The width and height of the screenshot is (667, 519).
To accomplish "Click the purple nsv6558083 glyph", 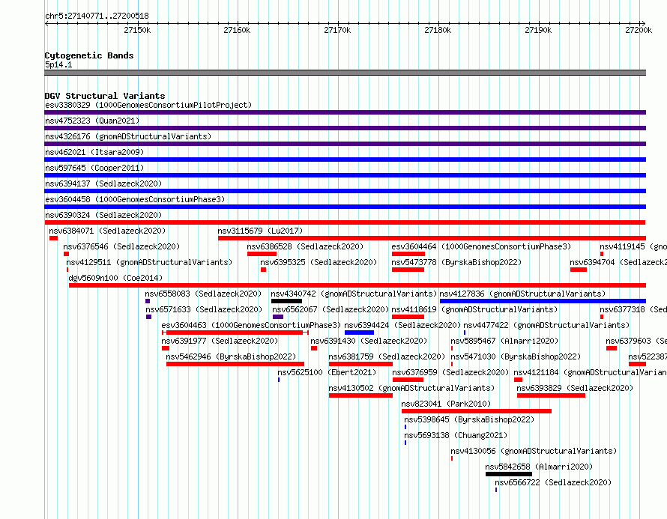I will pos(148,301).
